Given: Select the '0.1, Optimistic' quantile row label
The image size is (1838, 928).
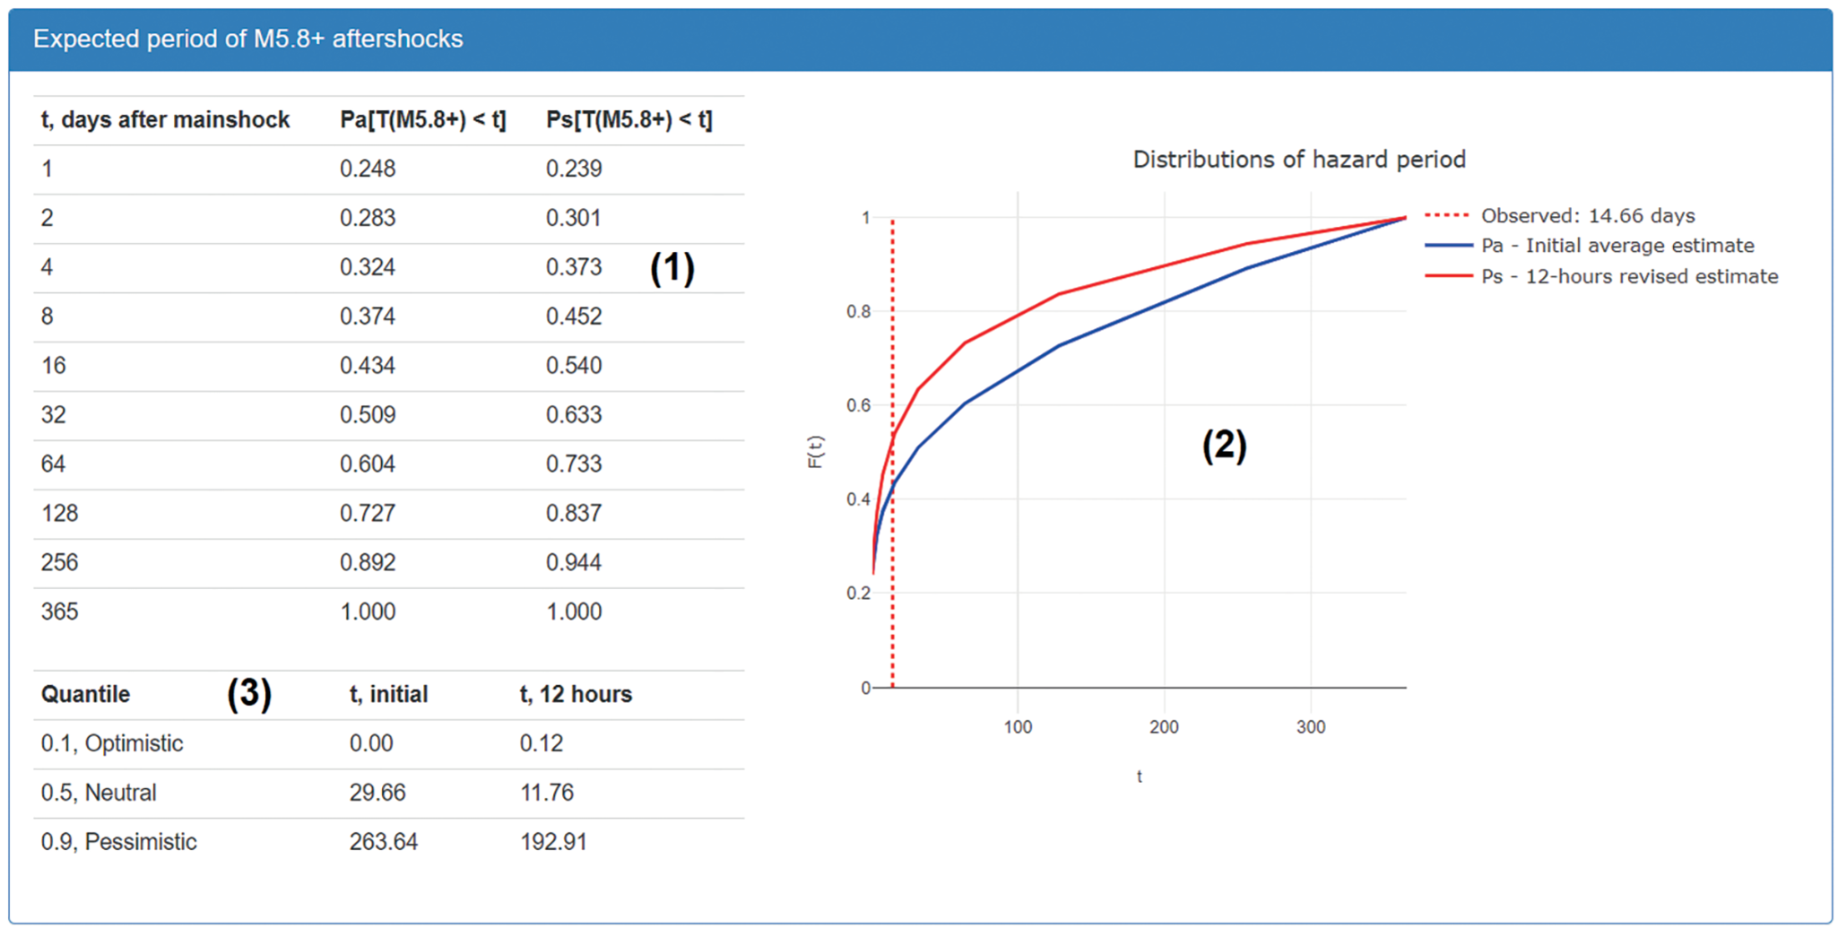Looking at the screenshot, I should [x=112, y=743].
